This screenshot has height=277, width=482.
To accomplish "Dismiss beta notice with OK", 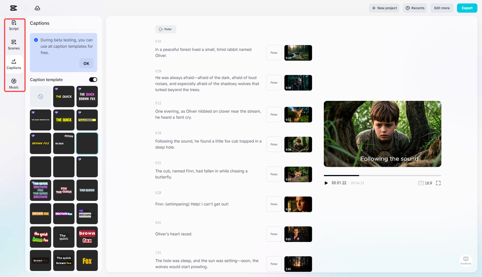I will coord(86,63).
